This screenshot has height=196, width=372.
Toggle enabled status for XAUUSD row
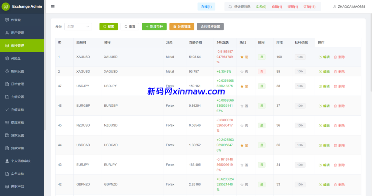(262, 57)
